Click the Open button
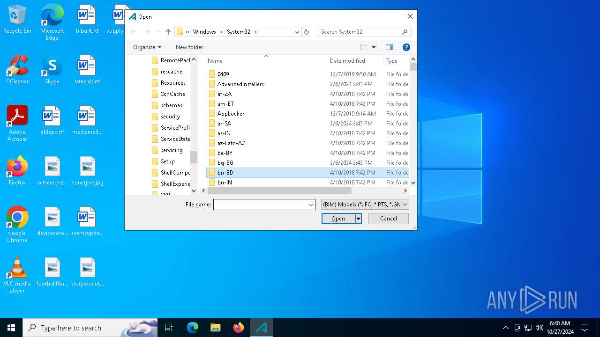The image size is (600, 337). [x=338, y=219]
